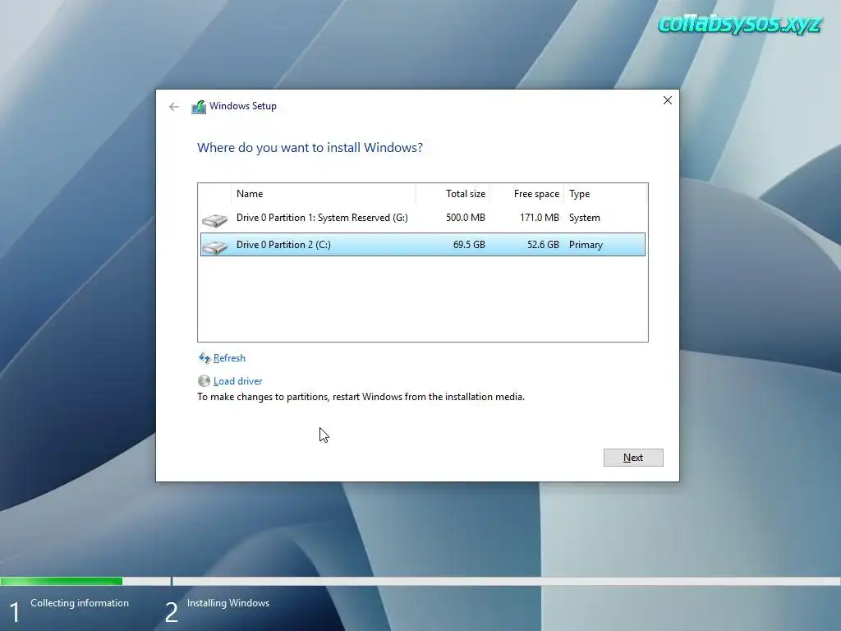This screenshot has width=841, height=631.
Task: Go back with the arrow button
Action: [174, 107]
